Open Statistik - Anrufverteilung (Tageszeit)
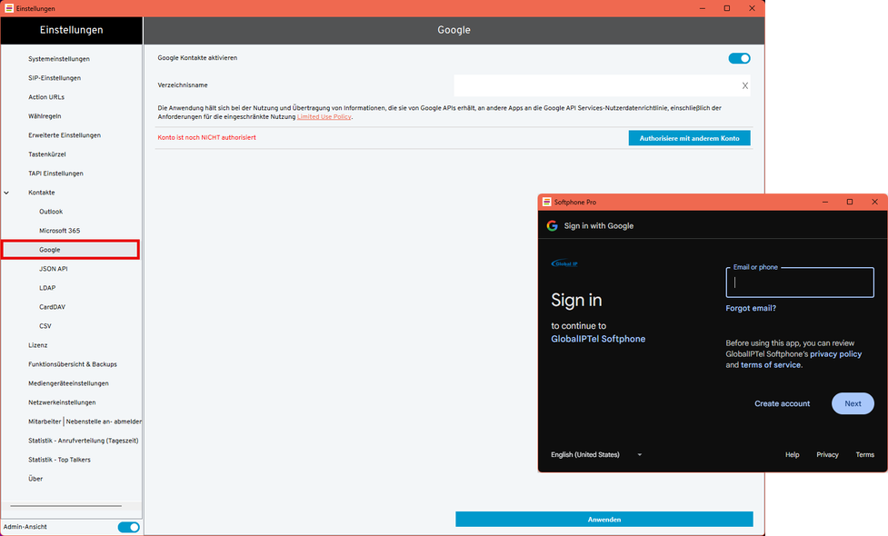888x536 pixels. (x=84, y=441)
